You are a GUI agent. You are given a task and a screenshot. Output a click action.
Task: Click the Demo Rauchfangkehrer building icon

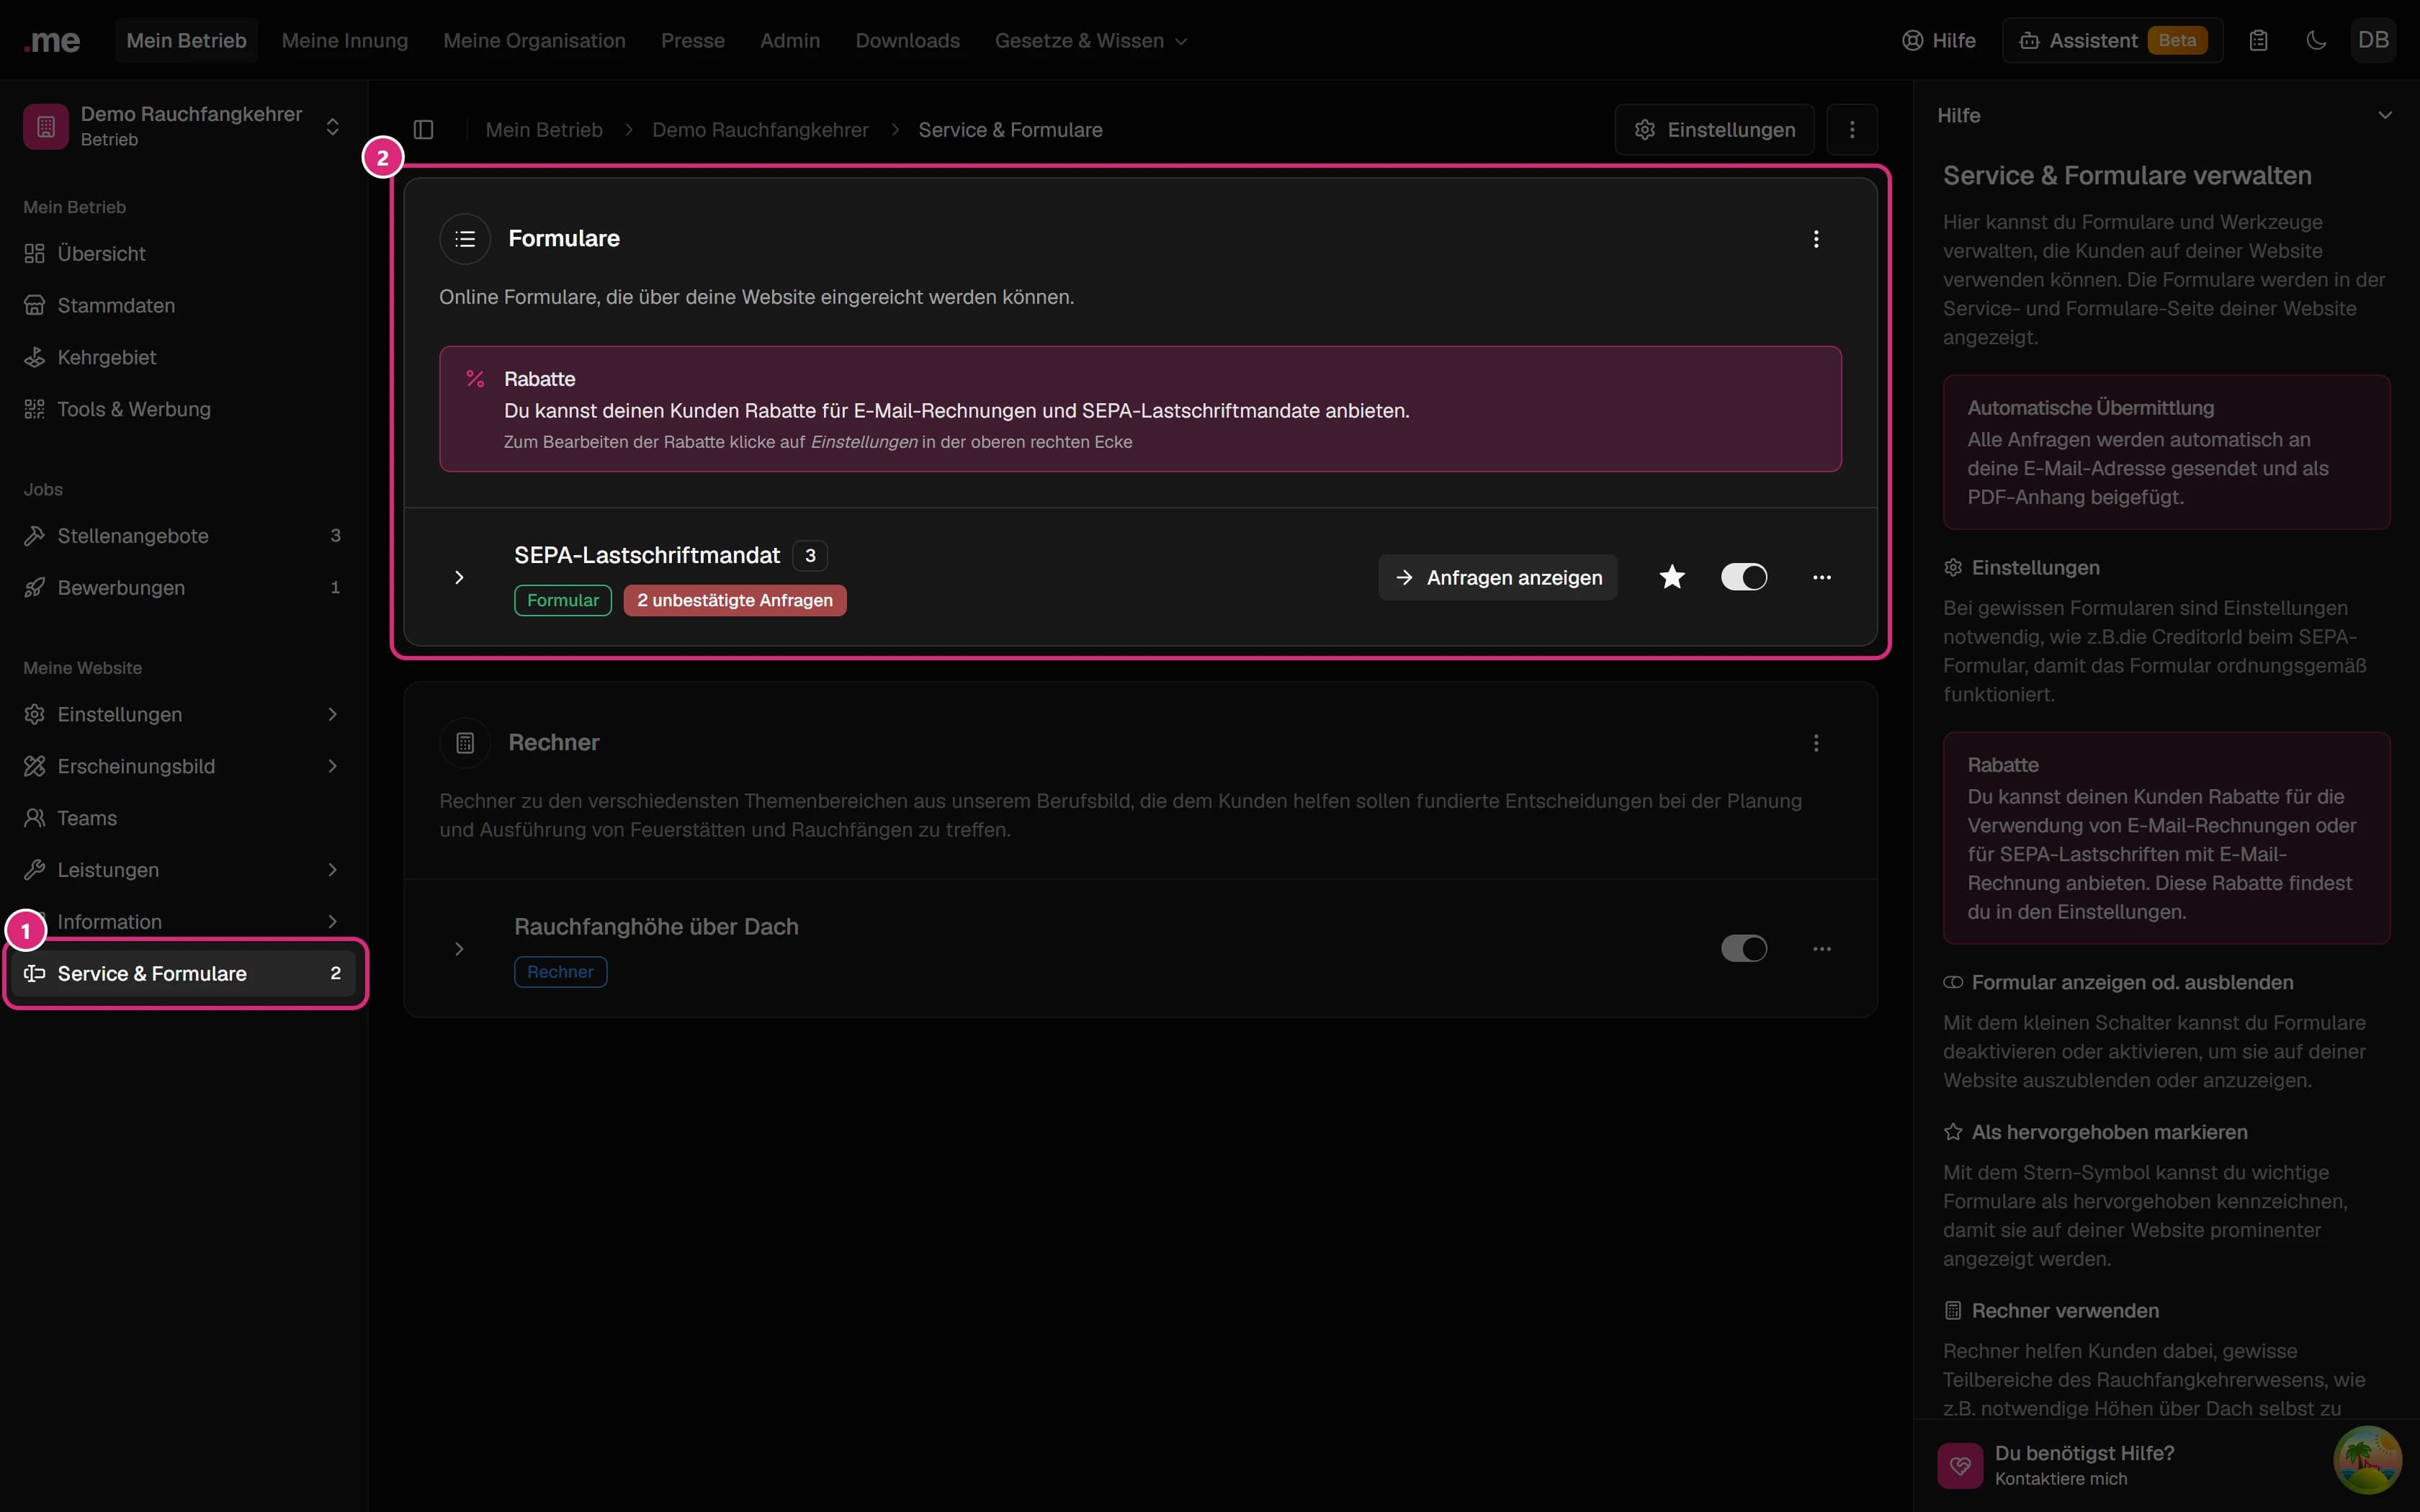pos(46,126)
